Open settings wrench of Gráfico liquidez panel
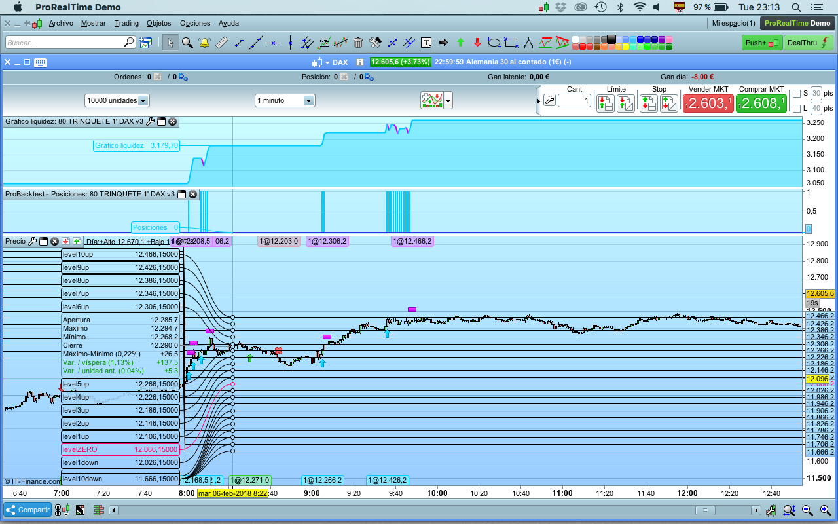This screenshot has height=524, width=838. [x=151, y=121]
